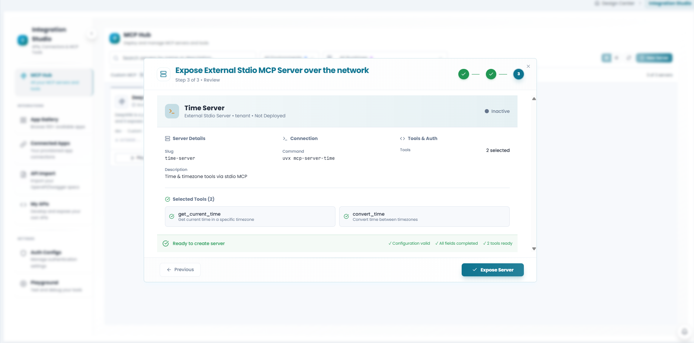The width and height of the screenshot is (694, 343).
Task: Click the Expose Server button
Action: click(493, 270)
